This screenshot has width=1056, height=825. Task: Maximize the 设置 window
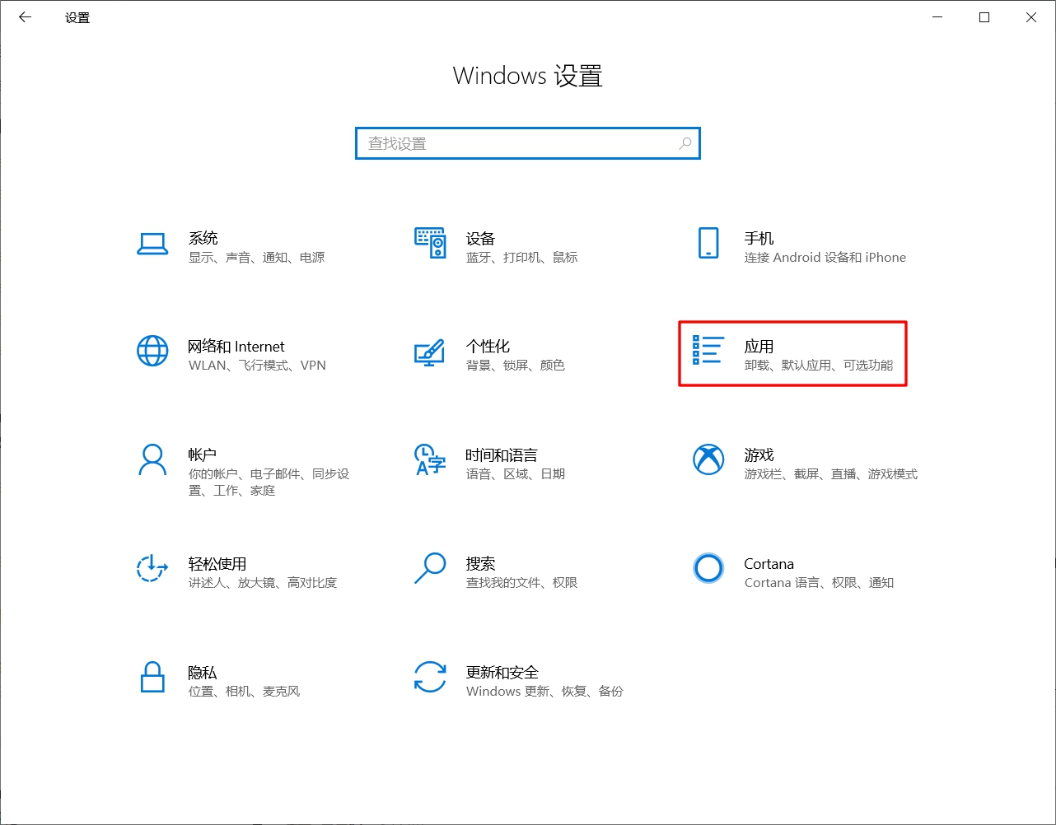pyautogui.click(x=984, y=17)
